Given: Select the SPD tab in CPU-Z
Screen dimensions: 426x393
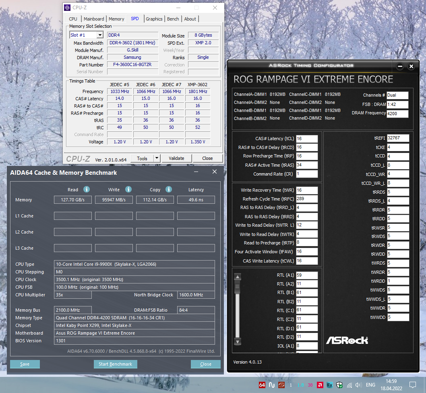Looking at the screenshot, I should click(135, 19).
